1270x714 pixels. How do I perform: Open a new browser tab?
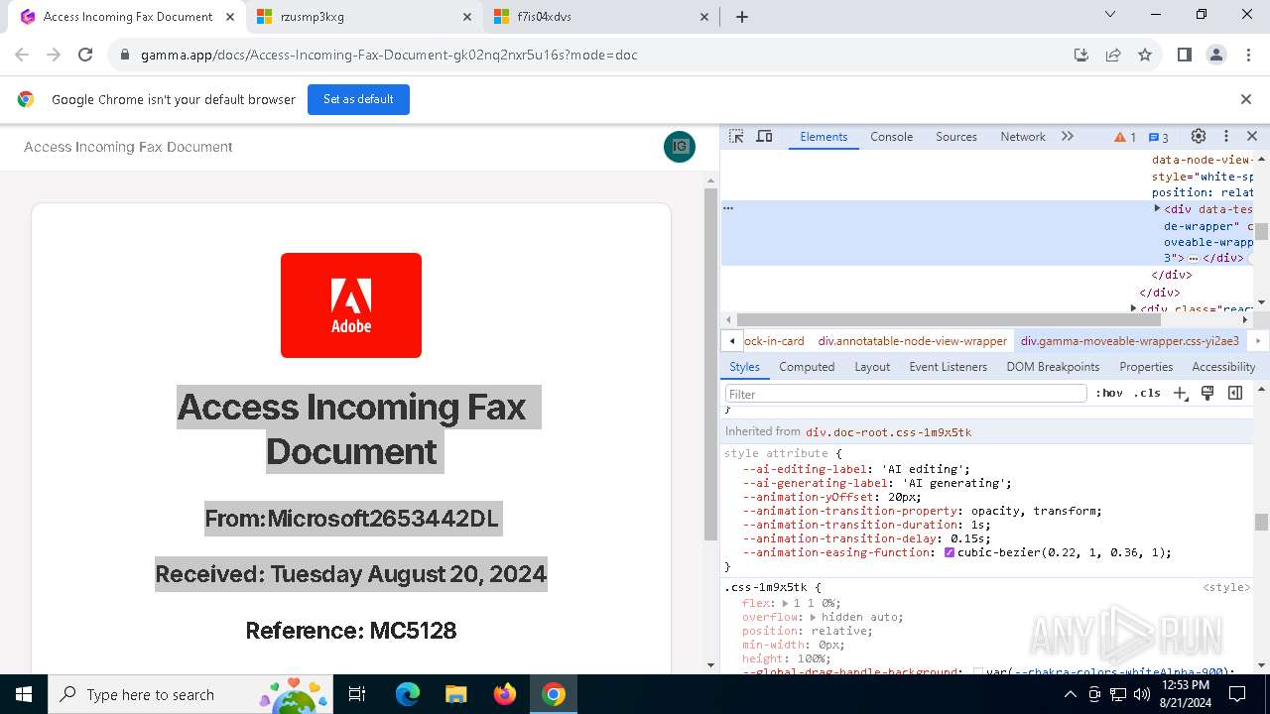[742, 17]
